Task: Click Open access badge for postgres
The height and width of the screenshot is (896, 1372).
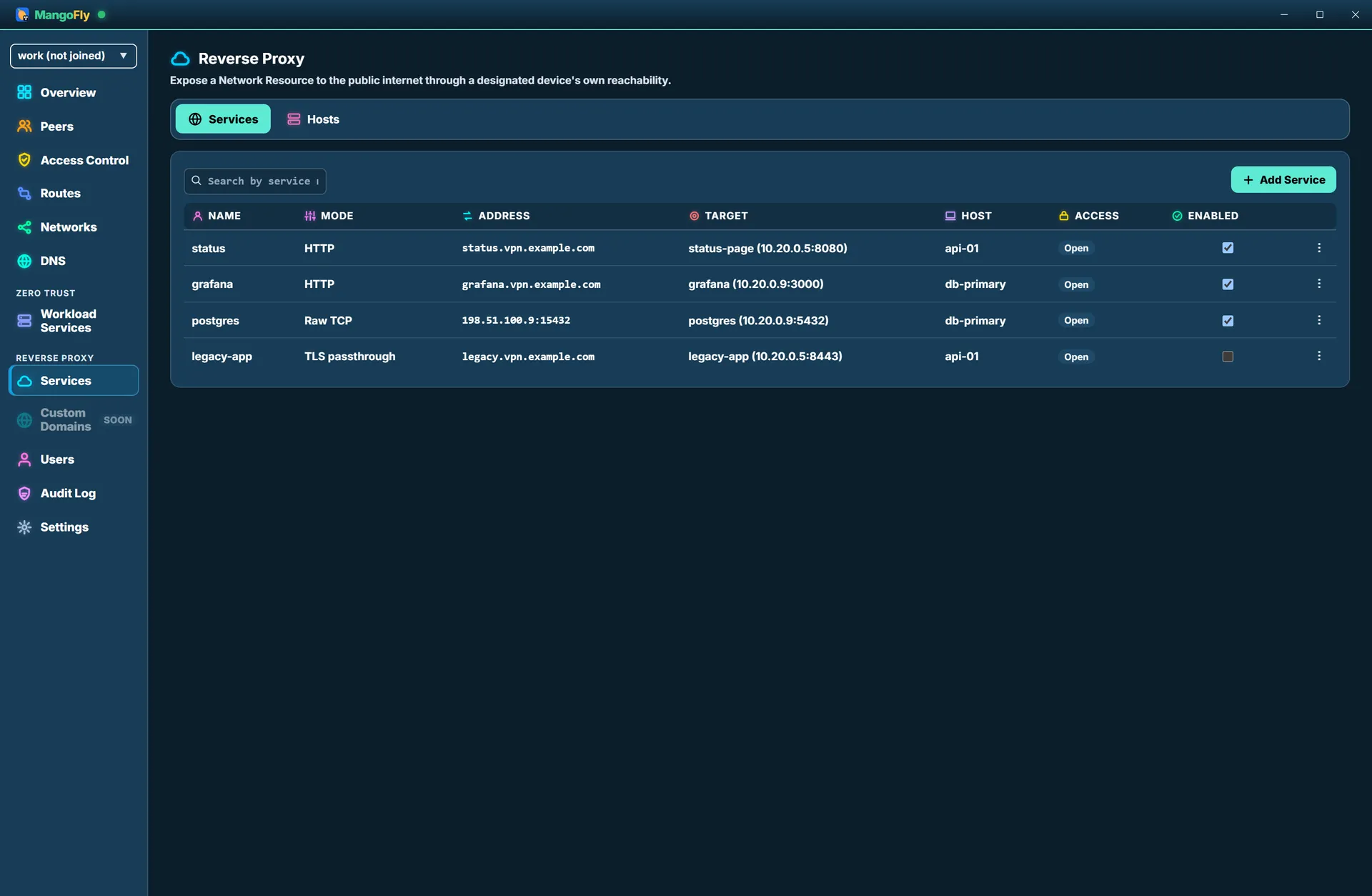Action: (x=1076, y=320)
